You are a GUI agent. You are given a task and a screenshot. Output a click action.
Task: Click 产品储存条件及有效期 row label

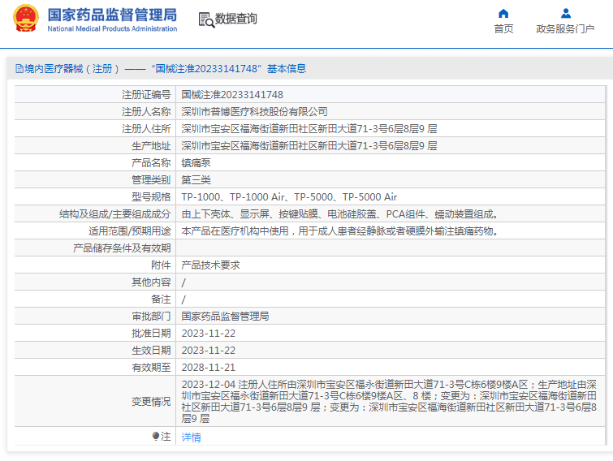coord(122,248)
